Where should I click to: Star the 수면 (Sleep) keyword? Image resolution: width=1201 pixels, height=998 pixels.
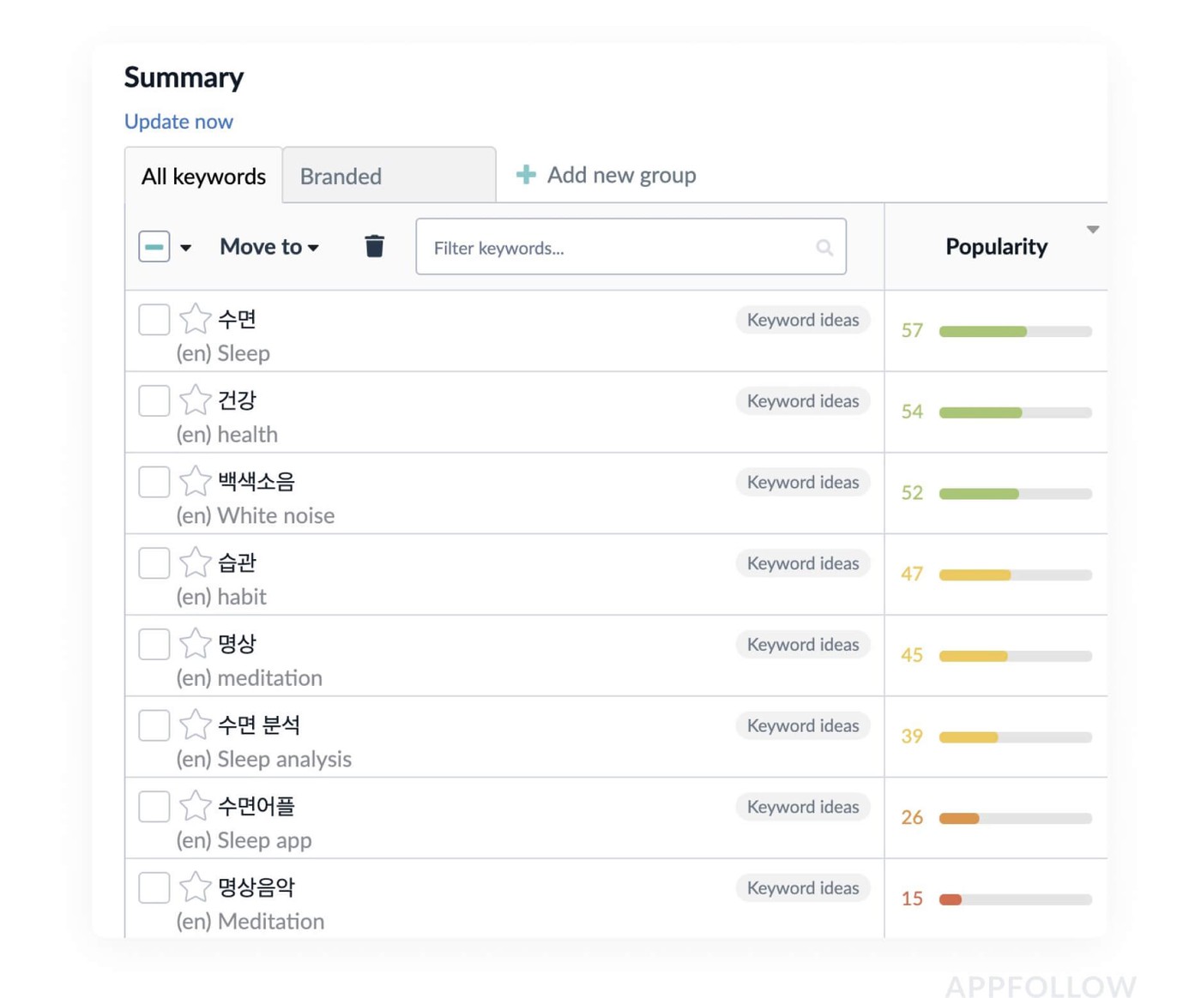point(195,319)
